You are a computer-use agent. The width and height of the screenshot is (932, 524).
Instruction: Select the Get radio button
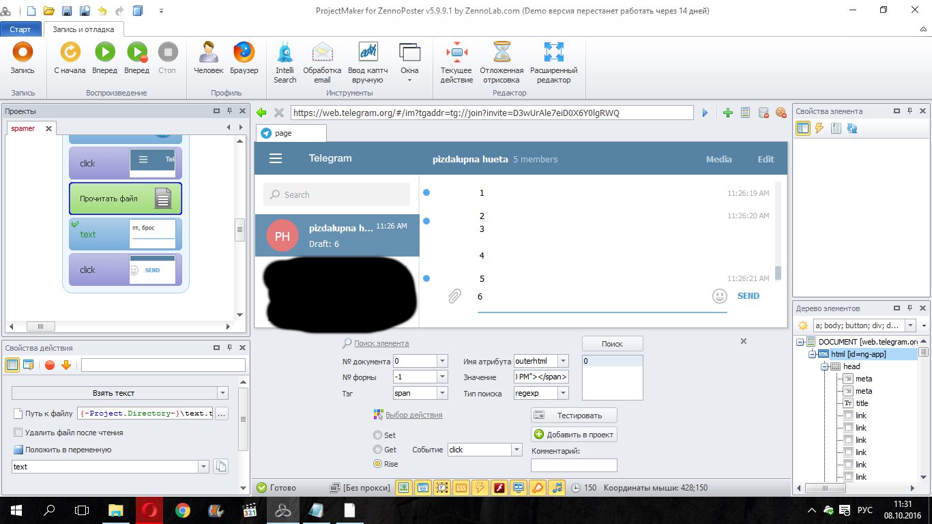tap(377, 450)
